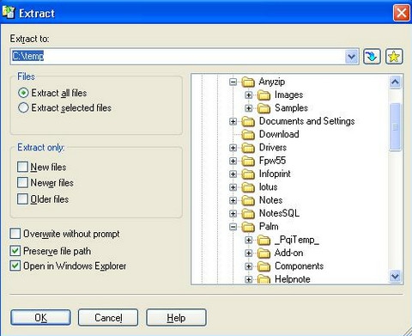
Task: Click the 'Infoprint' folder name
Action: [275, 174]
